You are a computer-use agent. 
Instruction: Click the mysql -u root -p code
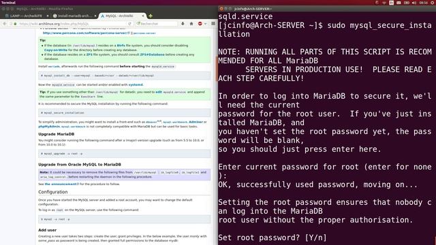pos(124,219)
